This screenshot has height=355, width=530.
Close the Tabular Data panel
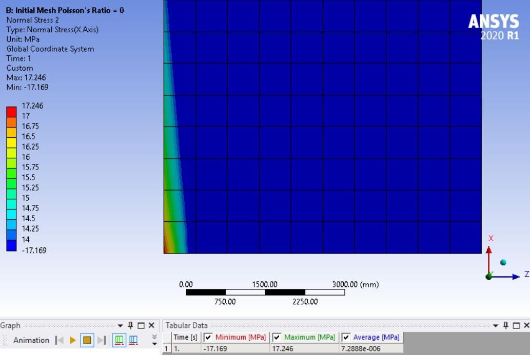[x=526, y=325]
